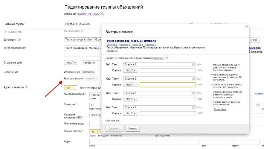Click the Очистить все link
Viewport: 264px width, 149px height.
pos(112,120)
